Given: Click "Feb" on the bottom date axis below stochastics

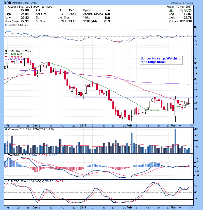Looking at the screenshot, I should tap(129, 207).
